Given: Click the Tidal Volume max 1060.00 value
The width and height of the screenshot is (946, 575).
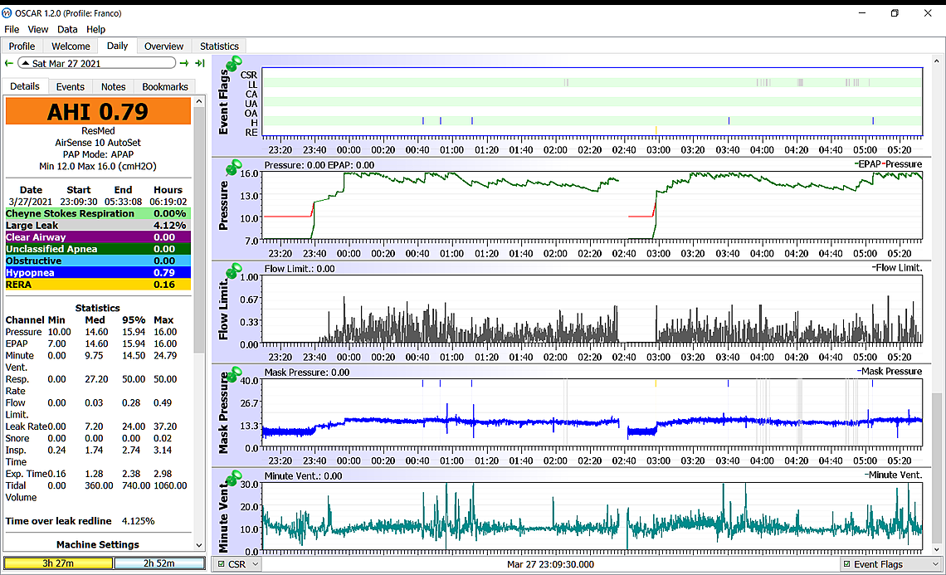Looking at the screenshot, I should click(x=170, y=485).
